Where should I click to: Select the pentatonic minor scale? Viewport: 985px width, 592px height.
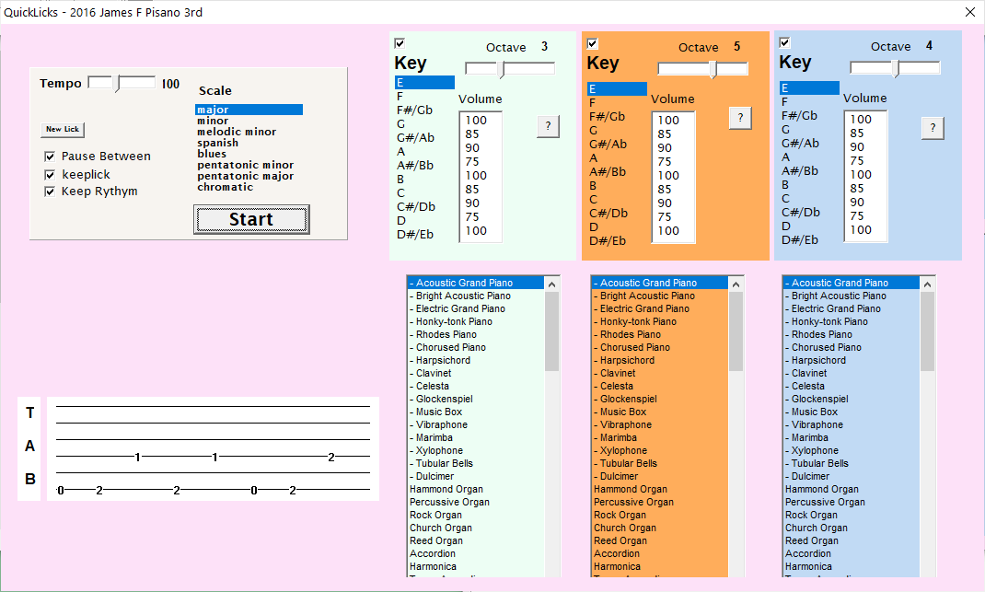[249, 165]
